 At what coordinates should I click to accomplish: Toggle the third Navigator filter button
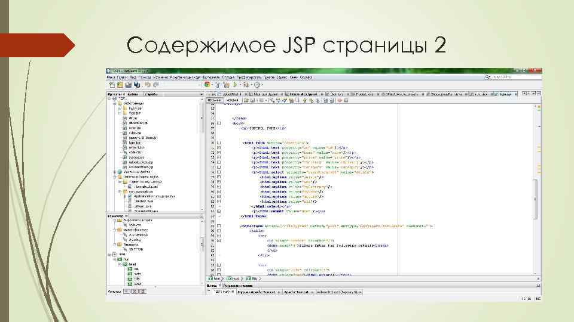tap(143, 292)
